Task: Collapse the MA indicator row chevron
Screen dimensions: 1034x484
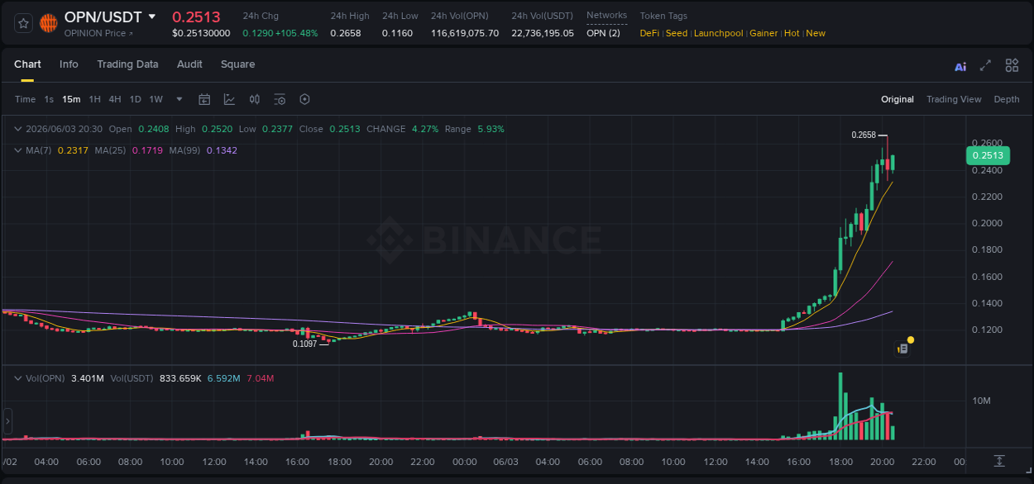Action: click(x=18, y=150)
